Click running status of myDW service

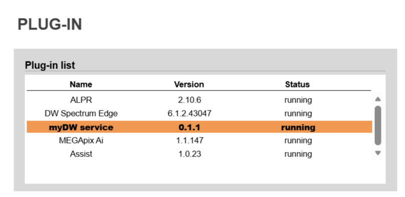point(298,127)
